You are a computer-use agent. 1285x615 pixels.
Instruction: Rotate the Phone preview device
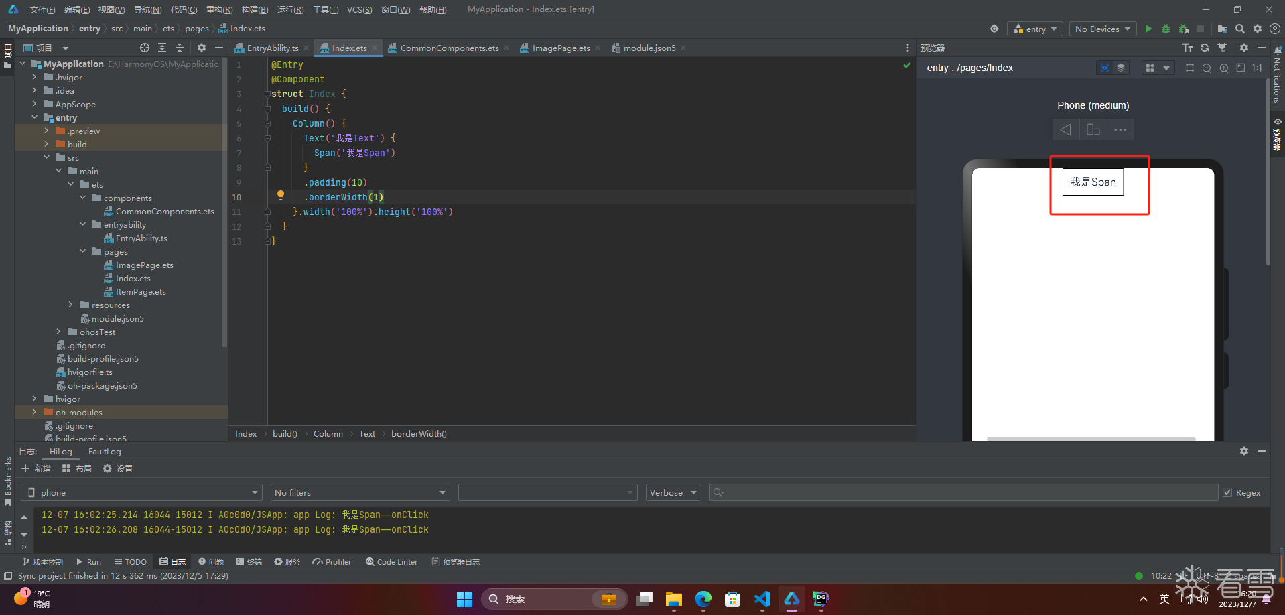[x=1093, y=129]
